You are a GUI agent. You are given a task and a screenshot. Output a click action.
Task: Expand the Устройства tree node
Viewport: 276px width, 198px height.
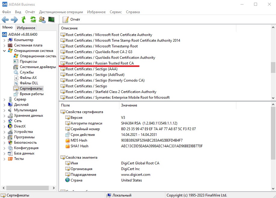point(4,132)
